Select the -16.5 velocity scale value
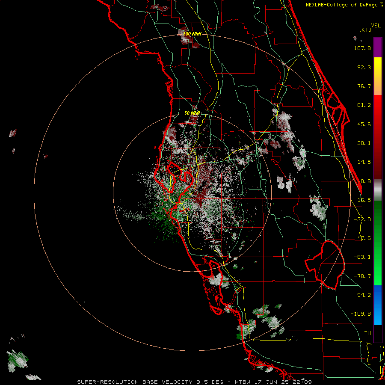Screen dimensions: 385x385 362,200
